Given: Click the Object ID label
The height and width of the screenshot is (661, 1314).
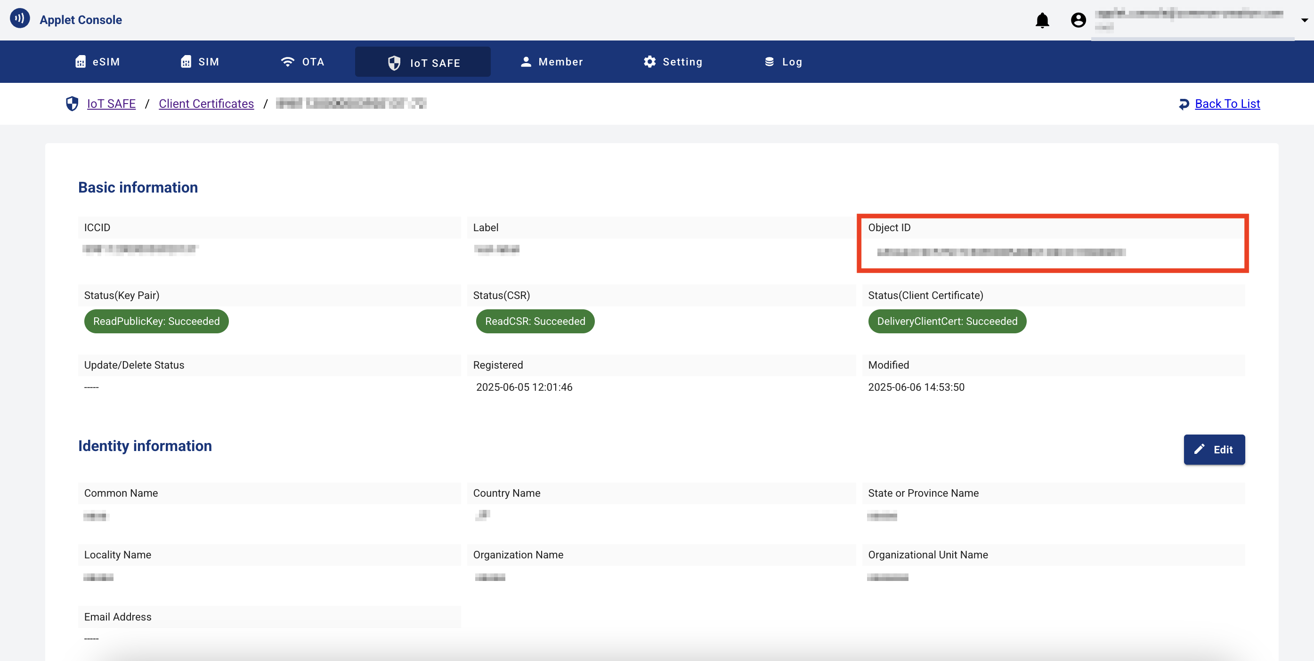Looking at the screenshot, I should [889, 227].
